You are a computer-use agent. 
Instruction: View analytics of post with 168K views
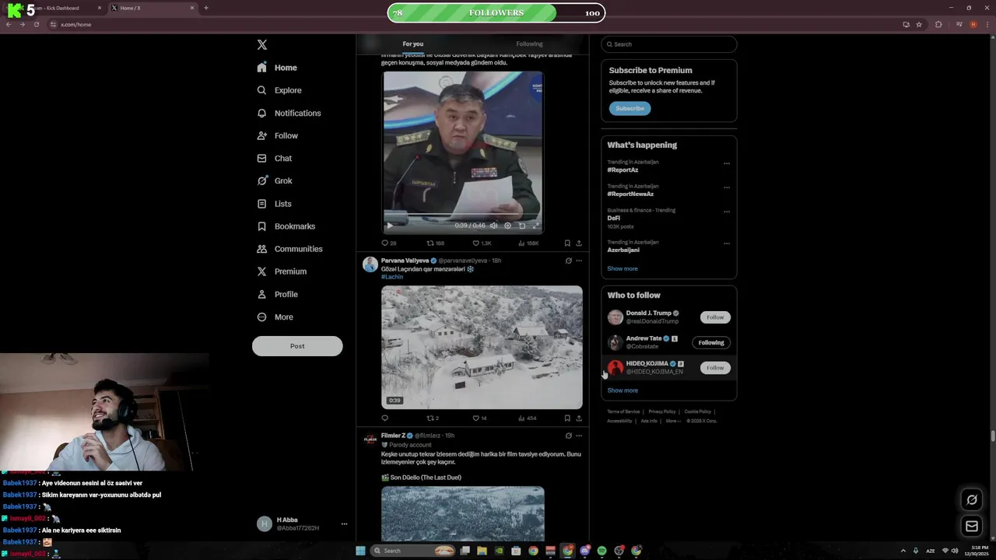click(528, 243)
